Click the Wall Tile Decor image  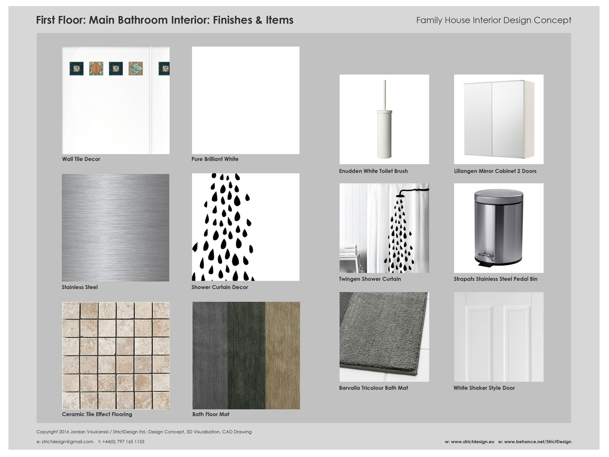[x=116, y=101]
